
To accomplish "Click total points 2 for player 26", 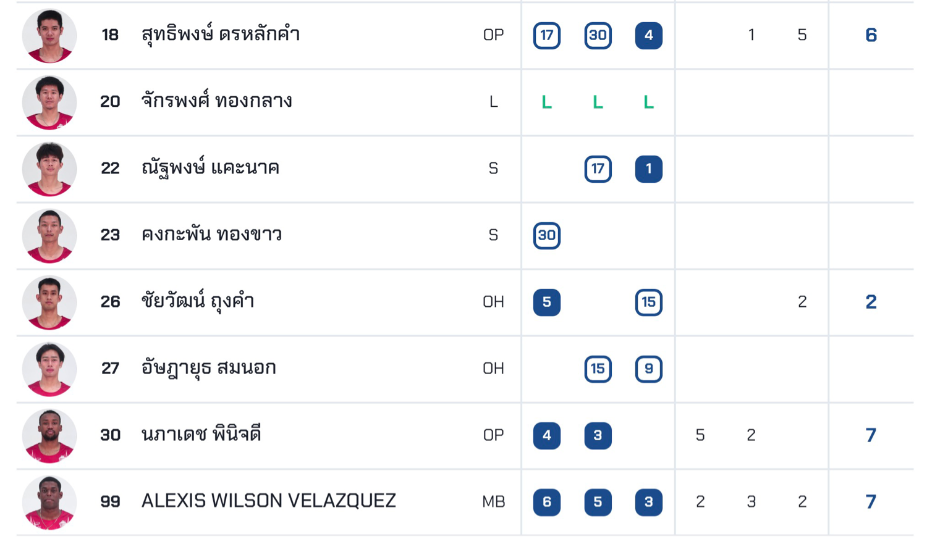I will pos(871,302).
